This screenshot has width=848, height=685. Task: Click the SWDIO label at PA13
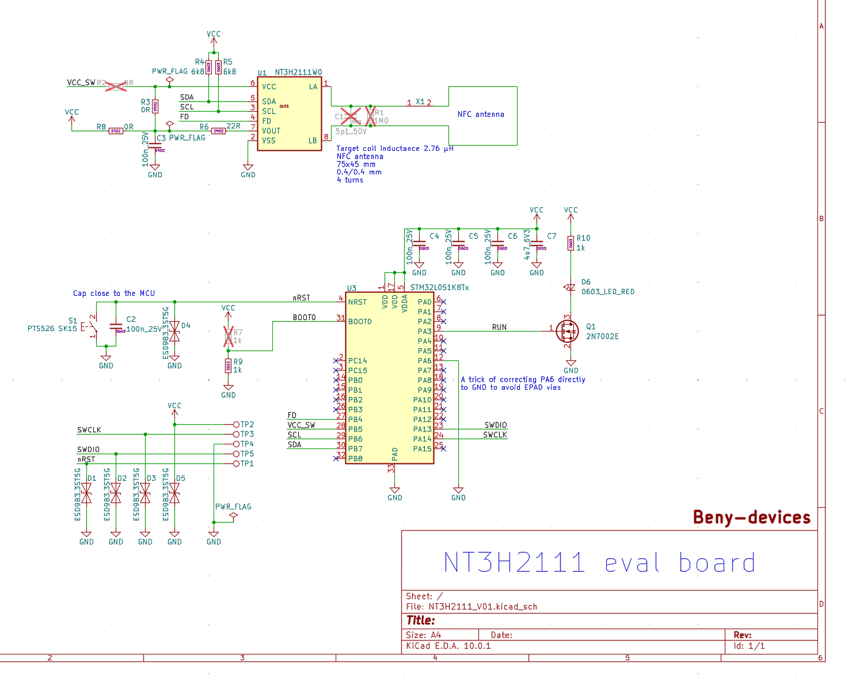click(496, 425)
